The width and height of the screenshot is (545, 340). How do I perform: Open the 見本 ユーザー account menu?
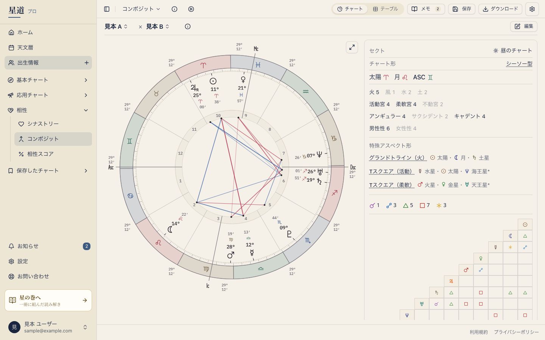point(48,327)
